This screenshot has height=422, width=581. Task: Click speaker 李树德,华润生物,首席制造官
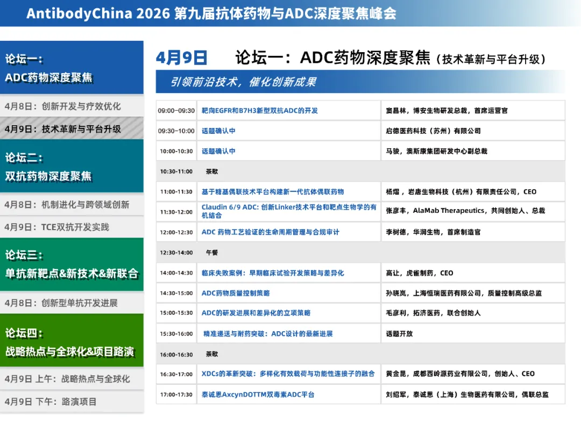point(433,232)
